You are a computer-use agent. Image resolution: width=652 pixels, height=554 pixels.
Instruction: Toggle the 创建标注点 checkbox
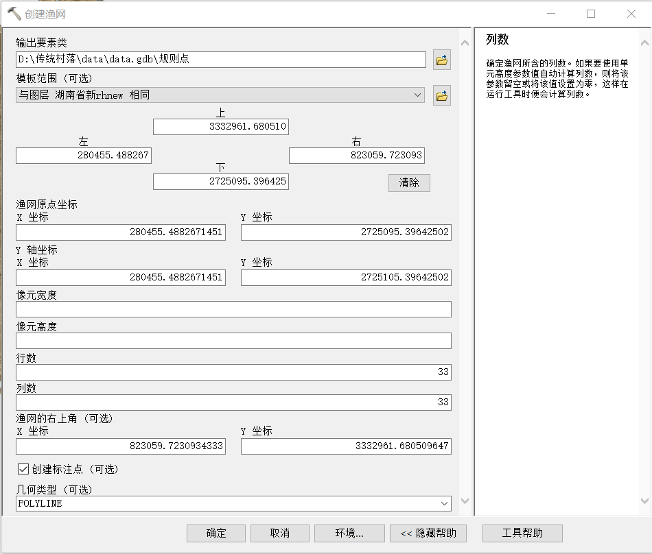coord(23,469)
